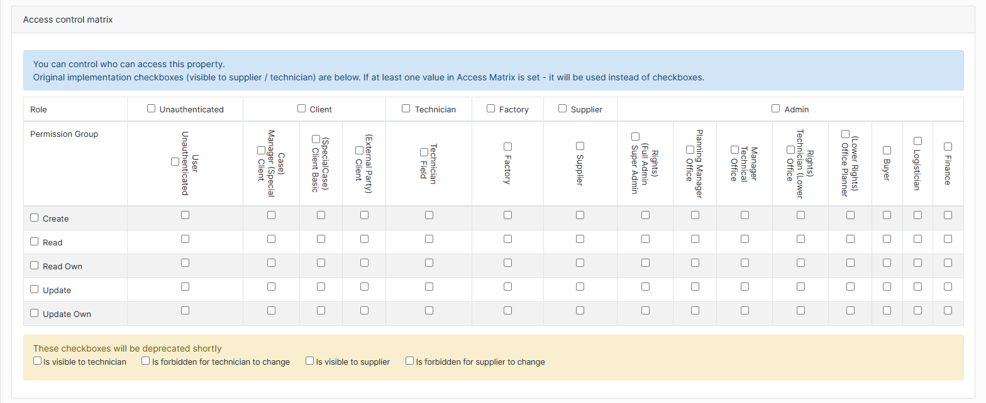Check the Update permission row checkbox

click(x=35, y=289)
